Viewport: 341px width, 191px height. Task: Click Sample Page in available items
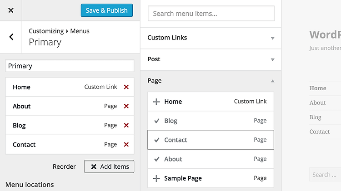tap(211, 178)
